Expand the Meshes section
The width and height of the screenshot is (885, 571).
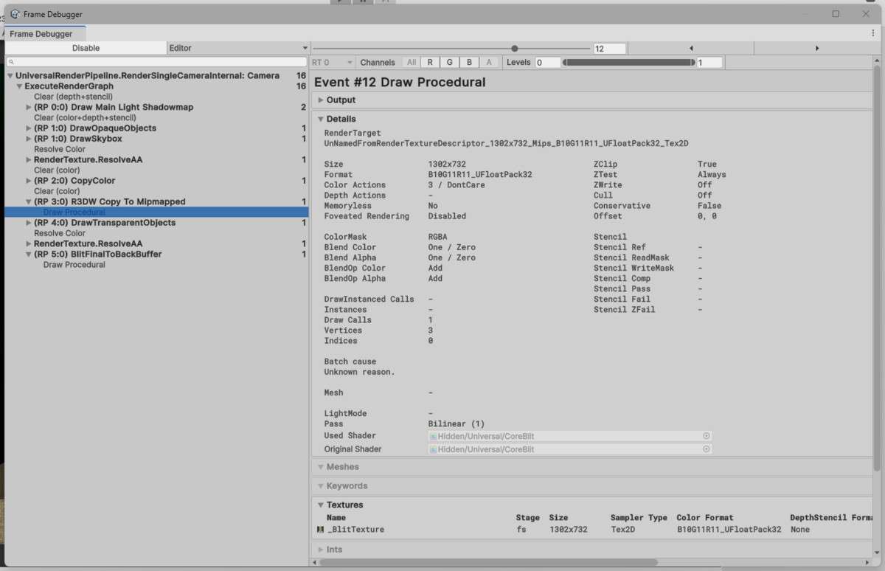[321, 467]
